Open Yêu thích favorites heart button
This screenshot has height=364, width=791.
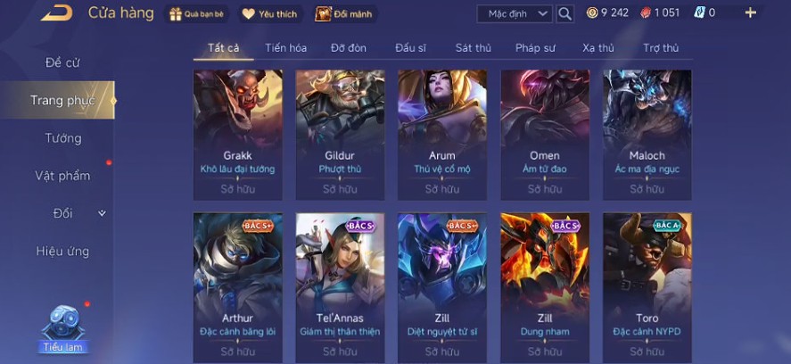click(271, 14)
